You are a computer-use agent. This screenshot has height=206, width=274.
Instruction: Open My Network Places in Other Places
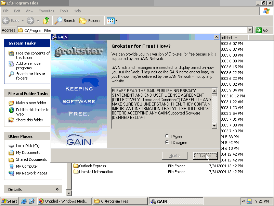[x=31, y=173]
